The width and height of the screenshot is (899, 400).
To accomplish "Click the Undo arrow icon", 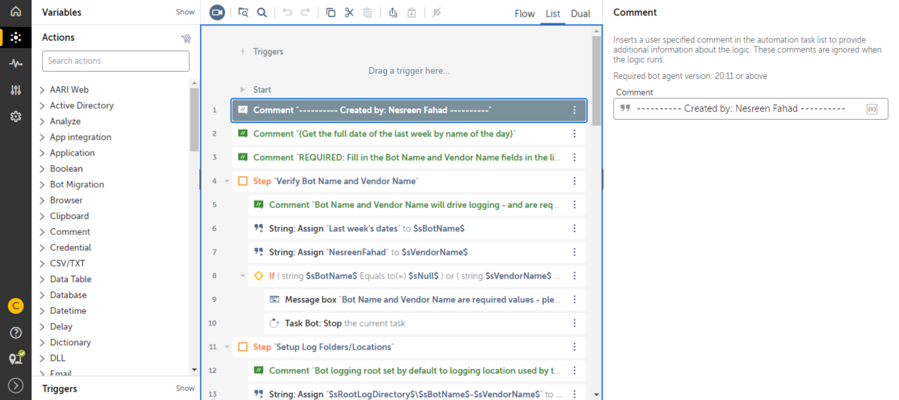I will pyautogui.click(x=287, y=12).
